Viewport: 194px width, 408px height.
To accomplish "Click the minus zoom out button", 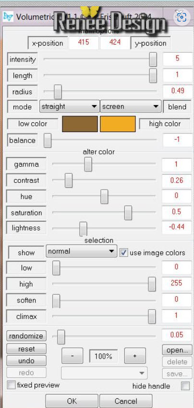I will click(x=72, y=356).
